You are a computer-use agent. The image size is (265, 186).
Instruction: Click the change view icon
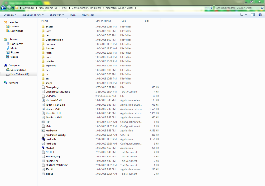[x=241, y=15]
